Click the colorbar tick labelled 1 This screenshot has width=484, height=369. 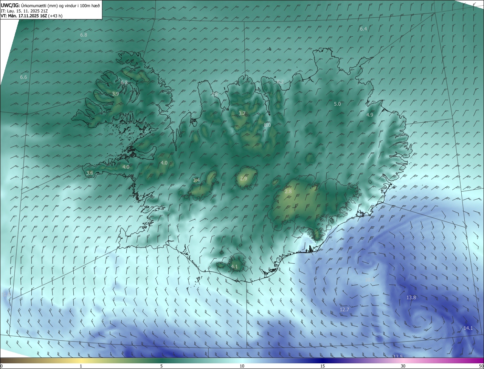coord(81,366)
